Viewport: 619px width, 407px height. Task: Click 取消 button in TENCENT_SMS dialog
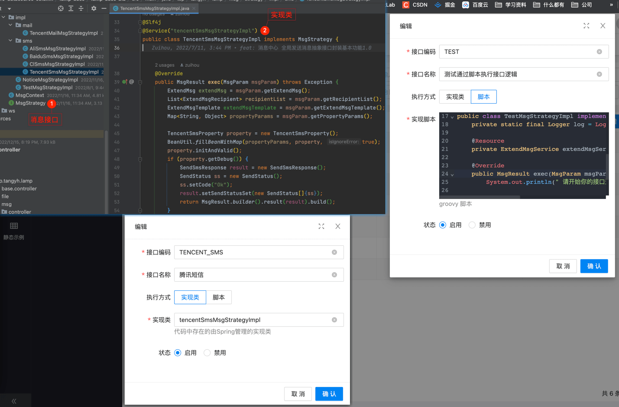pyautogui.click(x=298, y=394)
